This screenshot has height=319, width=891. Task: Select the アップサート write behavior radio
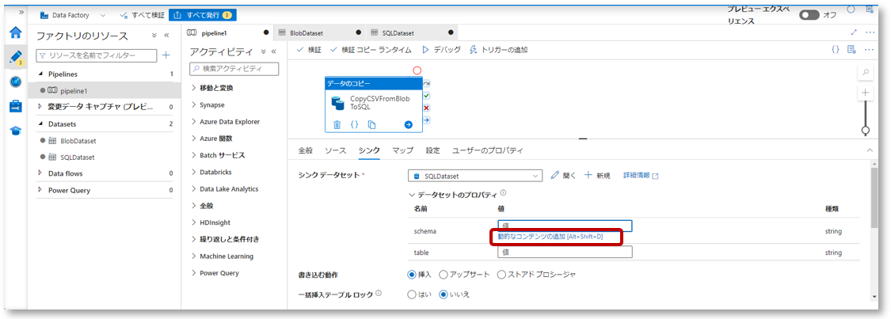click(444, 275)
